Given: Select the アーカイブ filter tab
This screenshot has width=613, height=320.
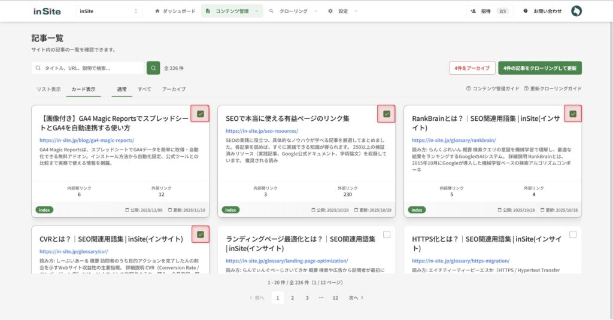Looking at the screenshot, I should point(174,89).
